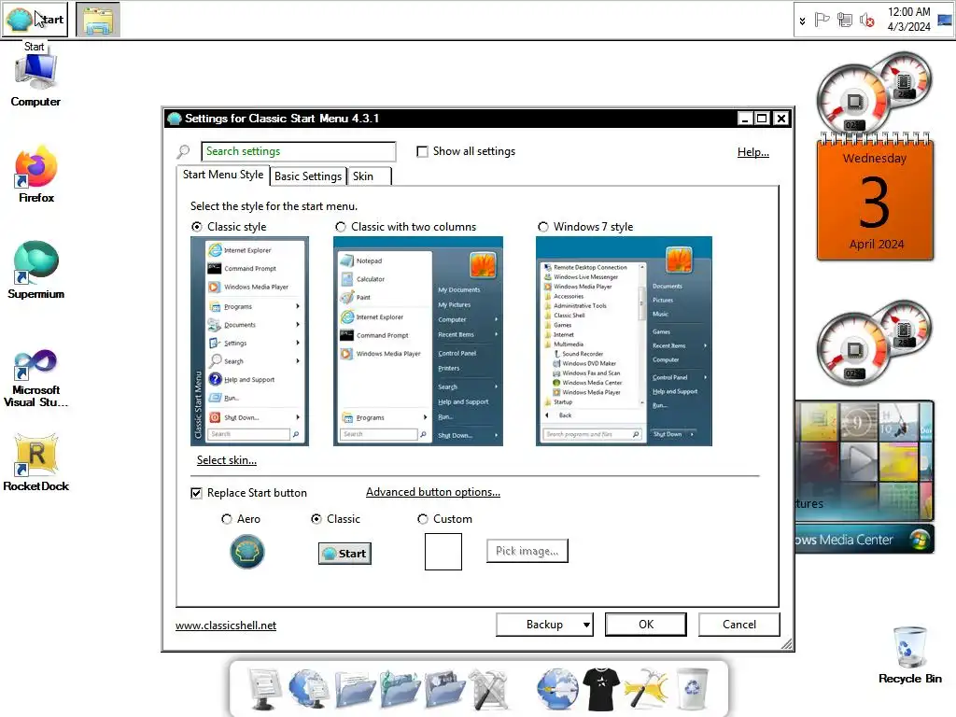The image size is (956, 717).
Task: Click the Pick image... button
Action: pos(527,551)
